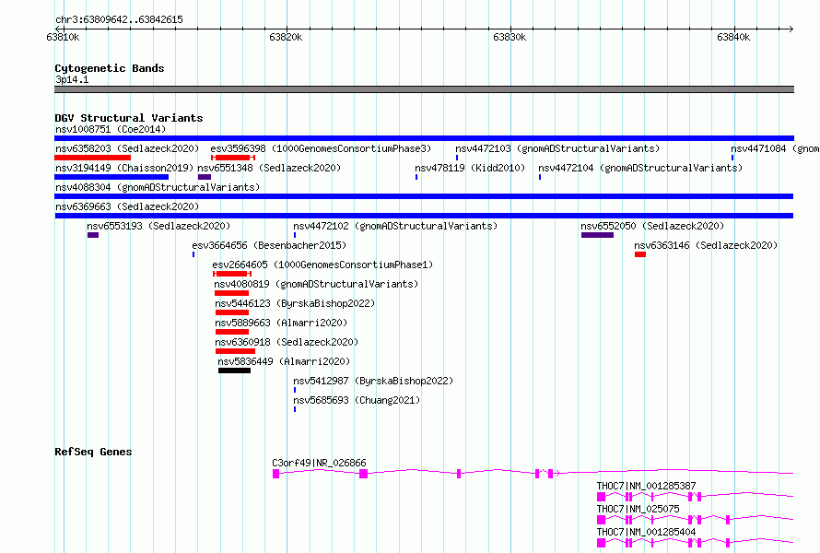The width and height of the screenshot is (820, 553).
Task: Select the nsv6358203 red variant bar
Action: pyautogui.click(x=92, y=158)
